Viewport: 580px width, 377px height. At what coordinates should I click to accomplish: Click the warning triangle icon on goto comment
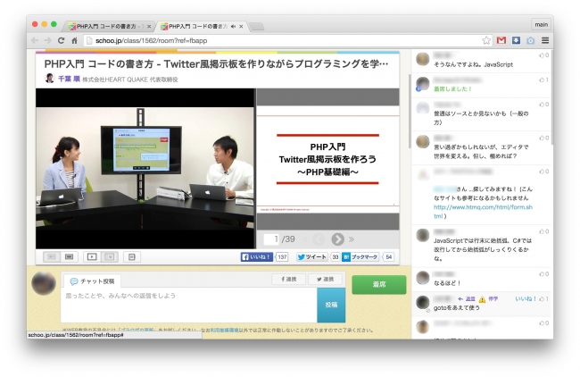[483, 299]
